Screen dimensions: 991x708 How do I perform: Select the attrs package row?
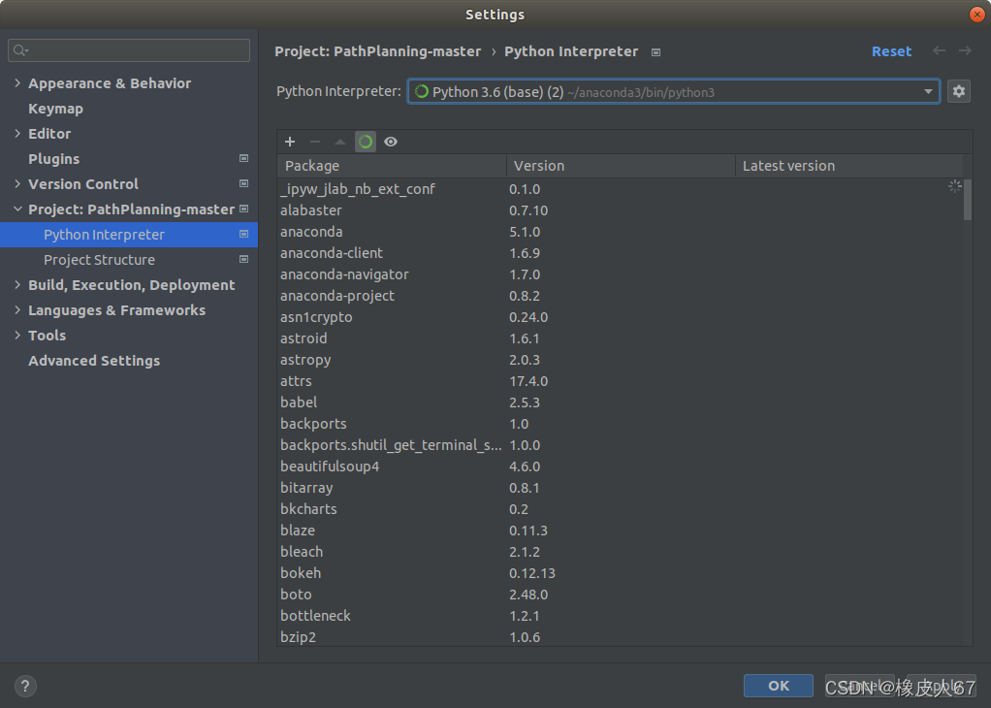tap(620, 381)
